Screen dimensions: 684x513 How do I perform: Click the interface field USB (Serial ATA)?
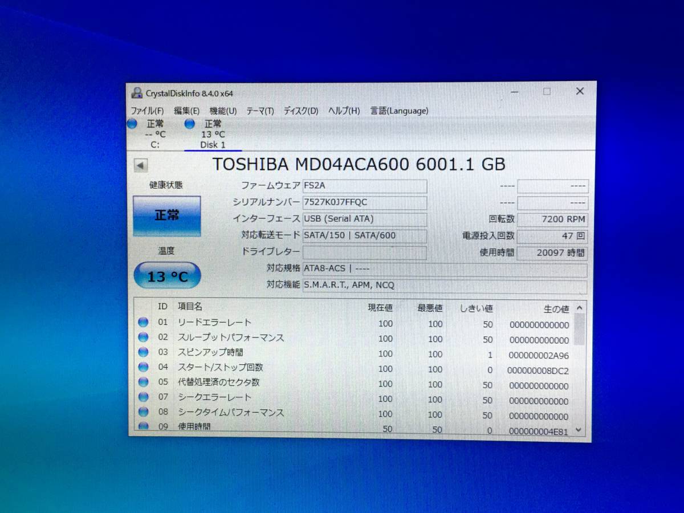(364, 219)
